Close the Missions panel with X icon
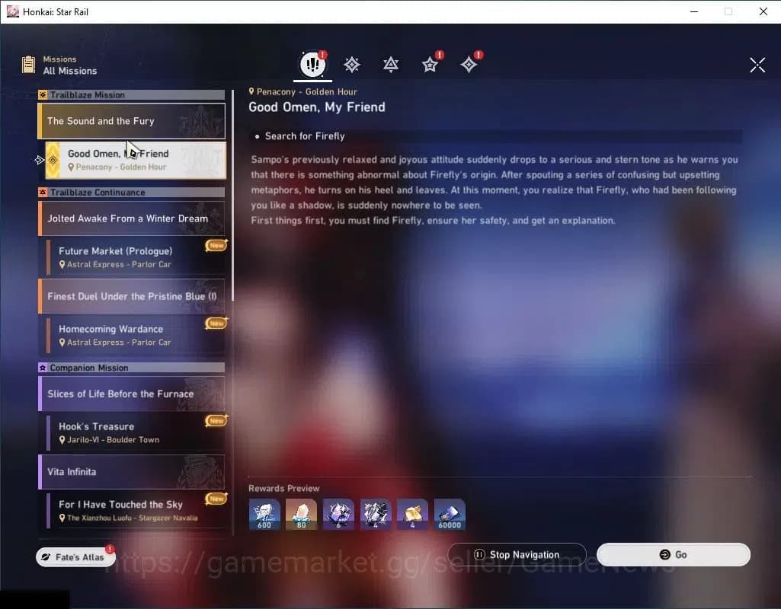The image size is (781, 609). click(x=757, y=65)
